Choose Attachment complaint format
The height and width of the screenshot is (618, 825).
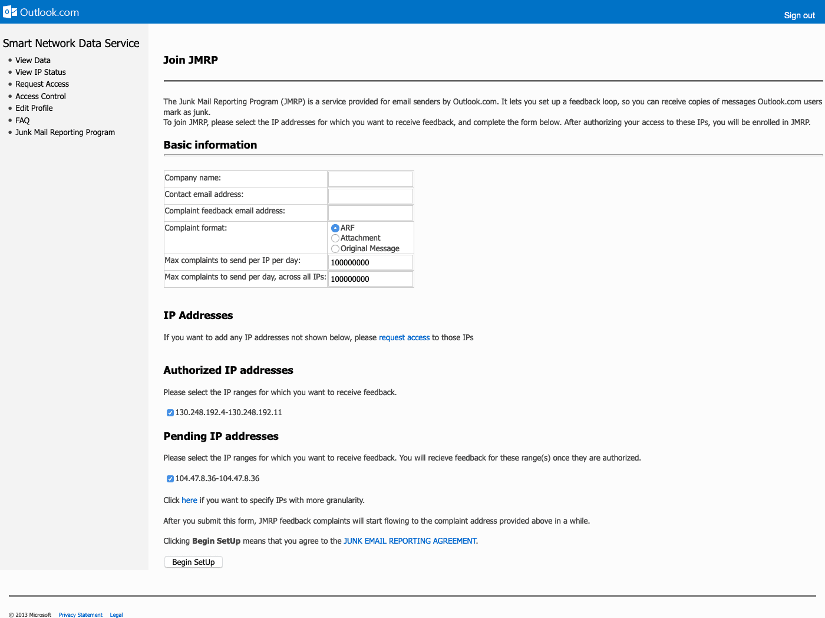335,238
